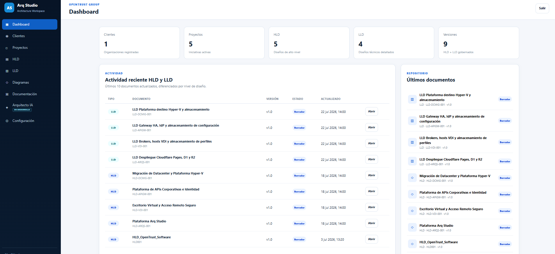The image size is (555, 254).
Task: Click Abrir for Plataforma de APIs Corporativas row
Action: pyautogui.click(x=372, y=191)
